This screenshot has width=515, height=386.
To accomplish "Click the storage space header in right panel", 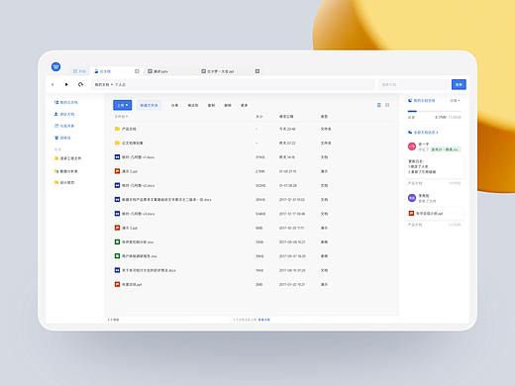I will coord(422,100).
